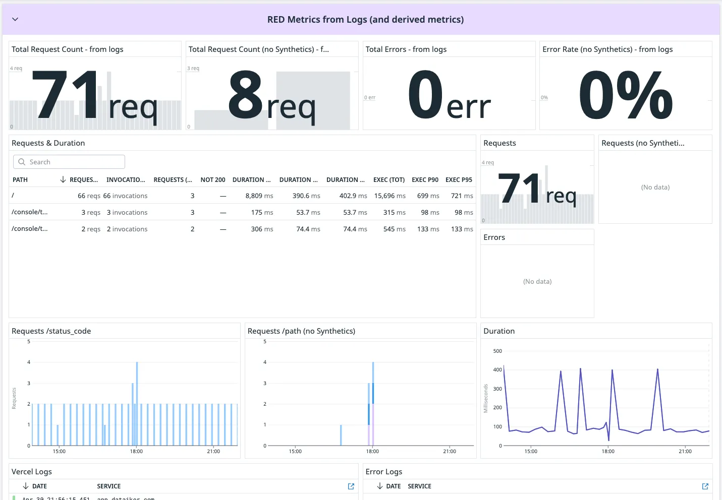This screenshot has height=500, width=722.
Task: Sort the table by the PATH column
Action: pos(20,180)
